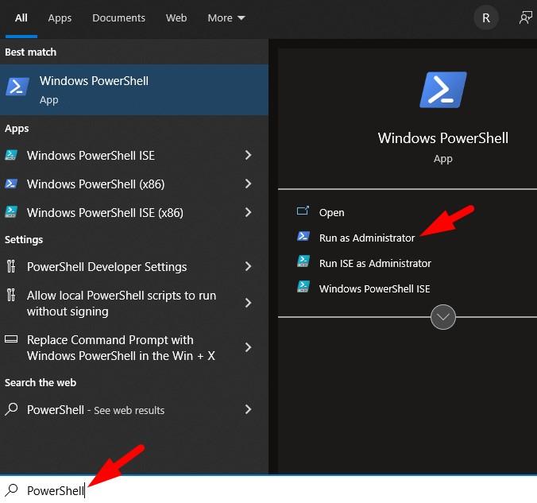Viewport: 537px width, 503px height.
Task: Click Run as Administrator
Action: click(x=367, y=238)
